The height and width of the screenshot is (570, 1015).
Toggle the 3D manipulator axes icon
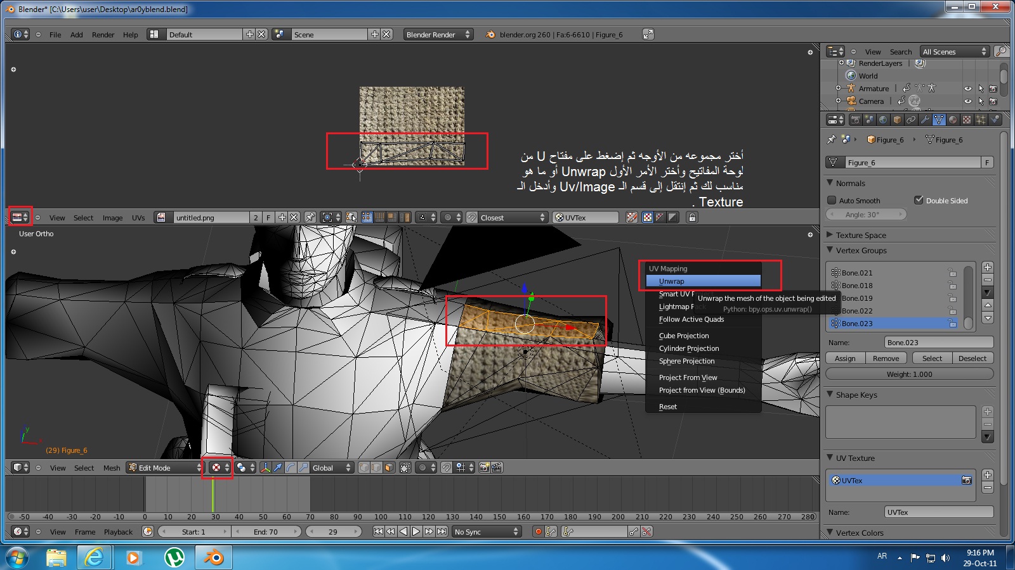point(266,467)
